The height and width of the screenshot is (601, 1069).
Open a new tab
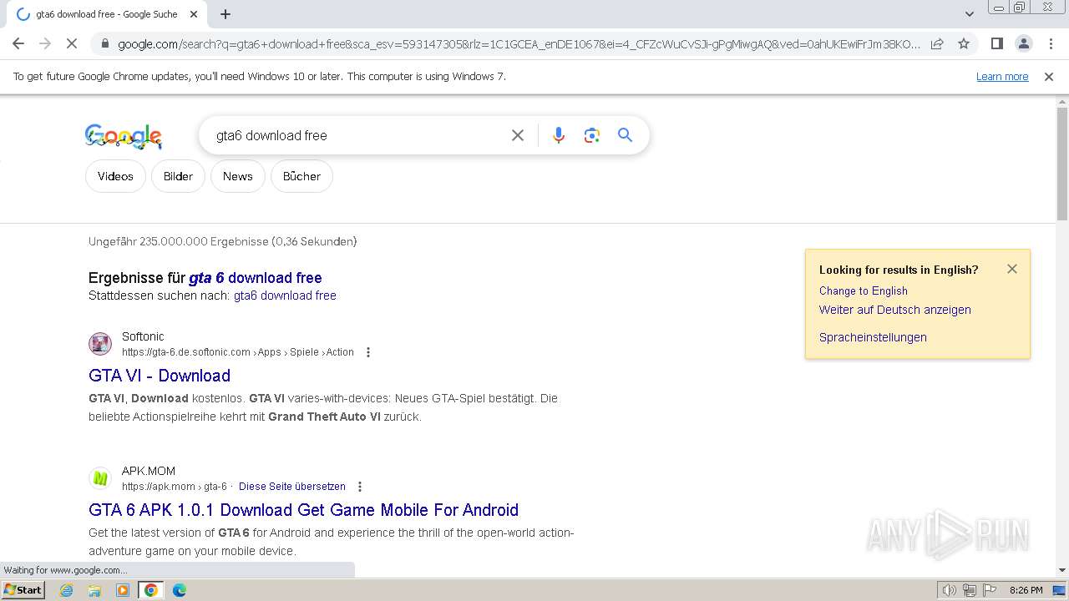tap(225, 14)
